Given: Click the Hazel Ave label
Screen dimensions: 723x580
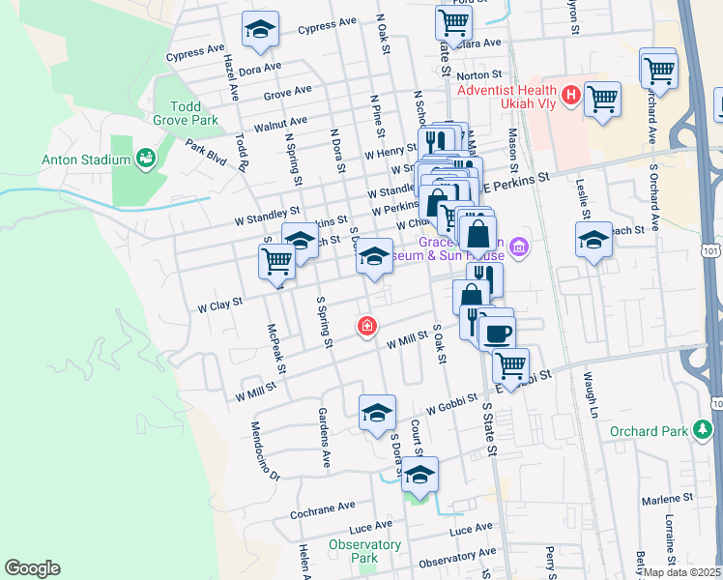Looking at the screenshot, I should click(x=231, y=77).
